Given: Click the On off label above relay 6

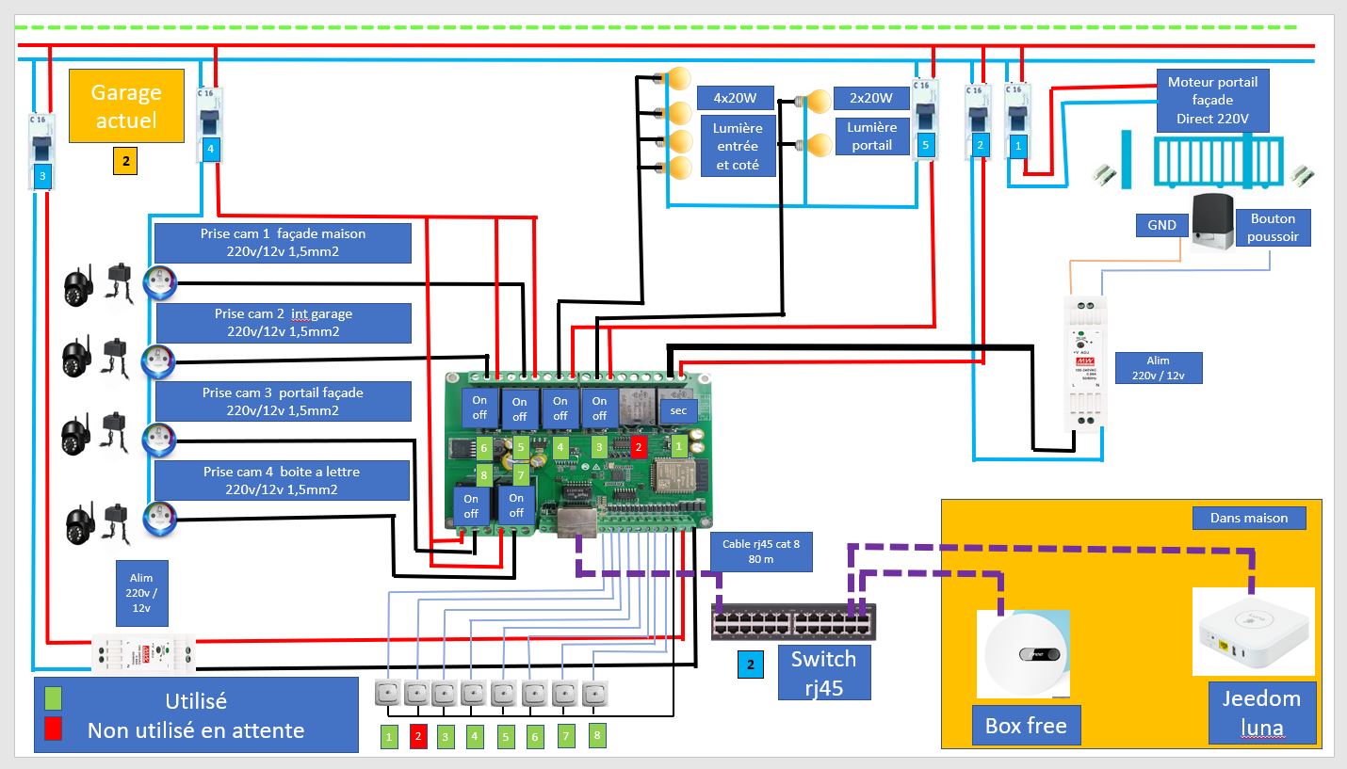Looking at the screenshot, I should pyautogui.click(x=479, y=408).
